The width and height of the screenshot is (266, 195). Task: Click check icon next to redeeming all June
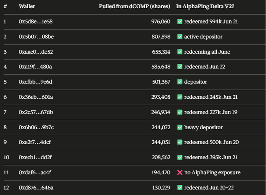[180, 52]
